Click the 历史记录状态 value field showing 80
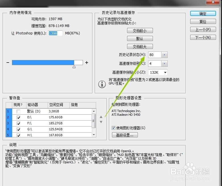The height and width of the screenshot is (186, 222). point(155,55)
